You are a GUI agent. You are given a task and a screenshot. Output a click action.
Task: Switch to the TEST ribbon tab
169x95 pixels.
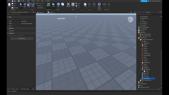click(x=38, y=1)
